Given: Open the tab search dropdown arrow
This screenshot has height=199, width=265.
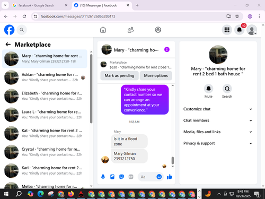Looking at the screenshot, I should 5,5.
